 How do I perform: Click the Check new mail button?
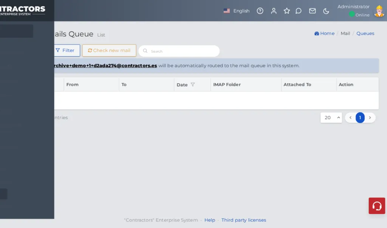(109, 50)
